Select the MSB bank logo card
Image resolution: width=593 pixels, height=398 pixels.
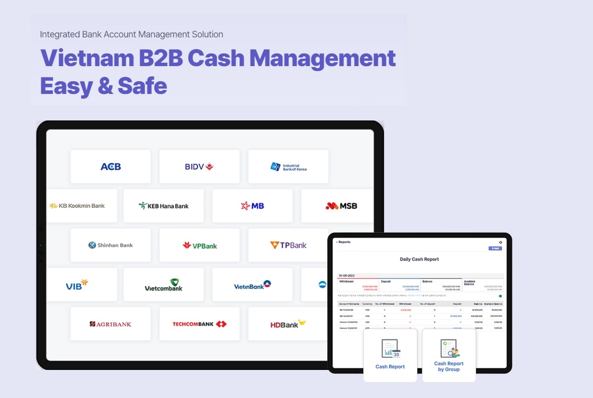click(337, 206)
